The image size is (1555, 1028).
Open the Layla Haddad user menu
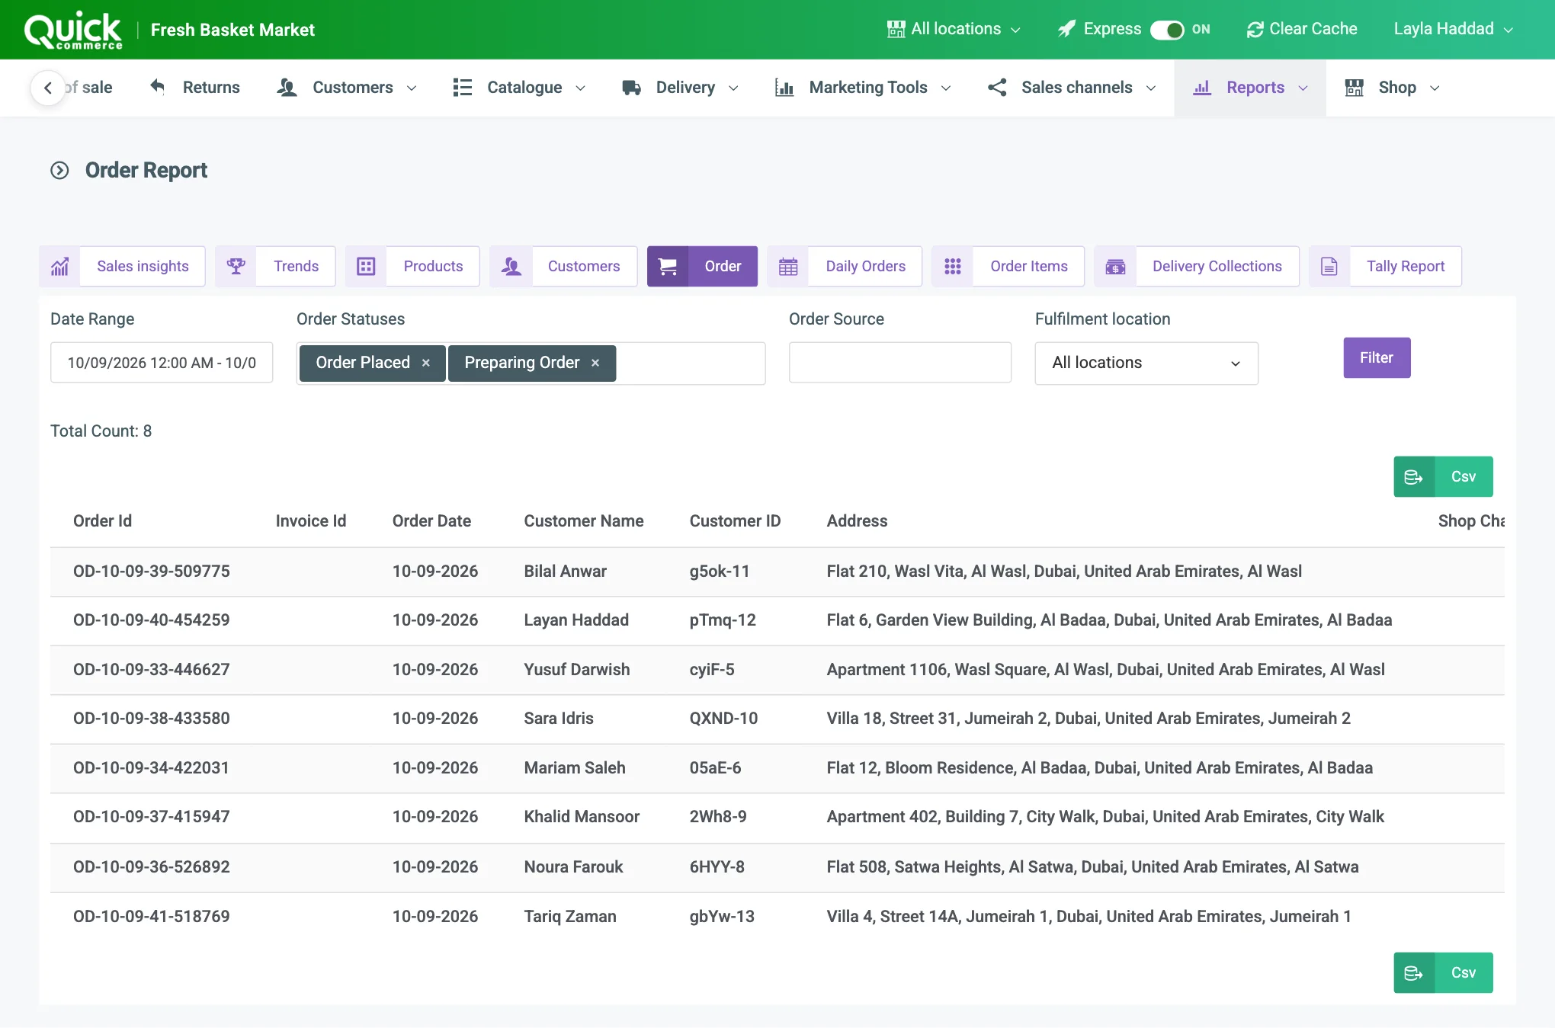[x=1453, y=29]
